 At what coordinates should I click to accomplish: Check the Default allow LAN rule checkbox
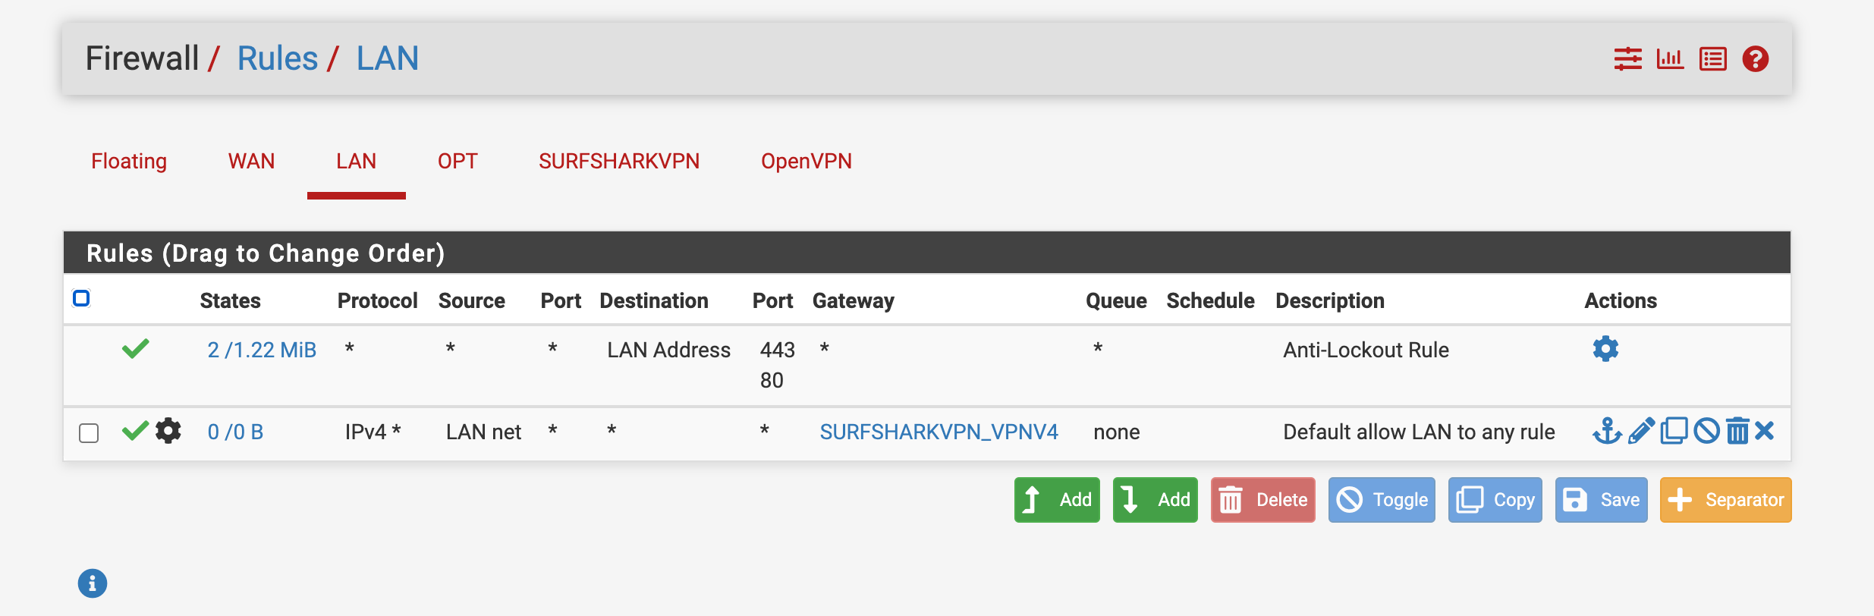pyautogui.click(x=89, y=433)
